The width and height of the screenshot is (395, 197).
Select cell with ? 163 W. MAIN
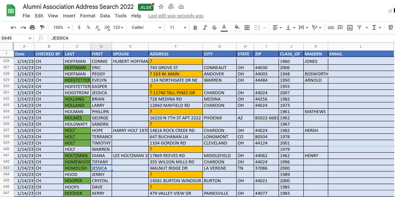click(175, 74)
